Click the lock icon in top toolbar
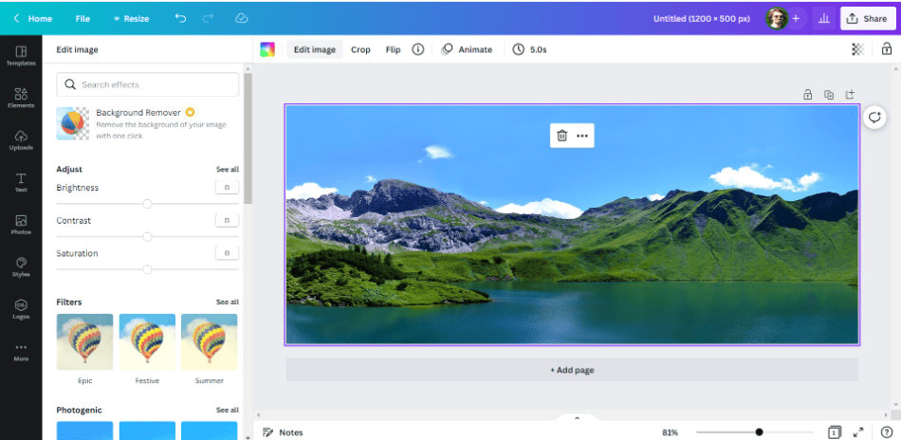 coord(886,49)
